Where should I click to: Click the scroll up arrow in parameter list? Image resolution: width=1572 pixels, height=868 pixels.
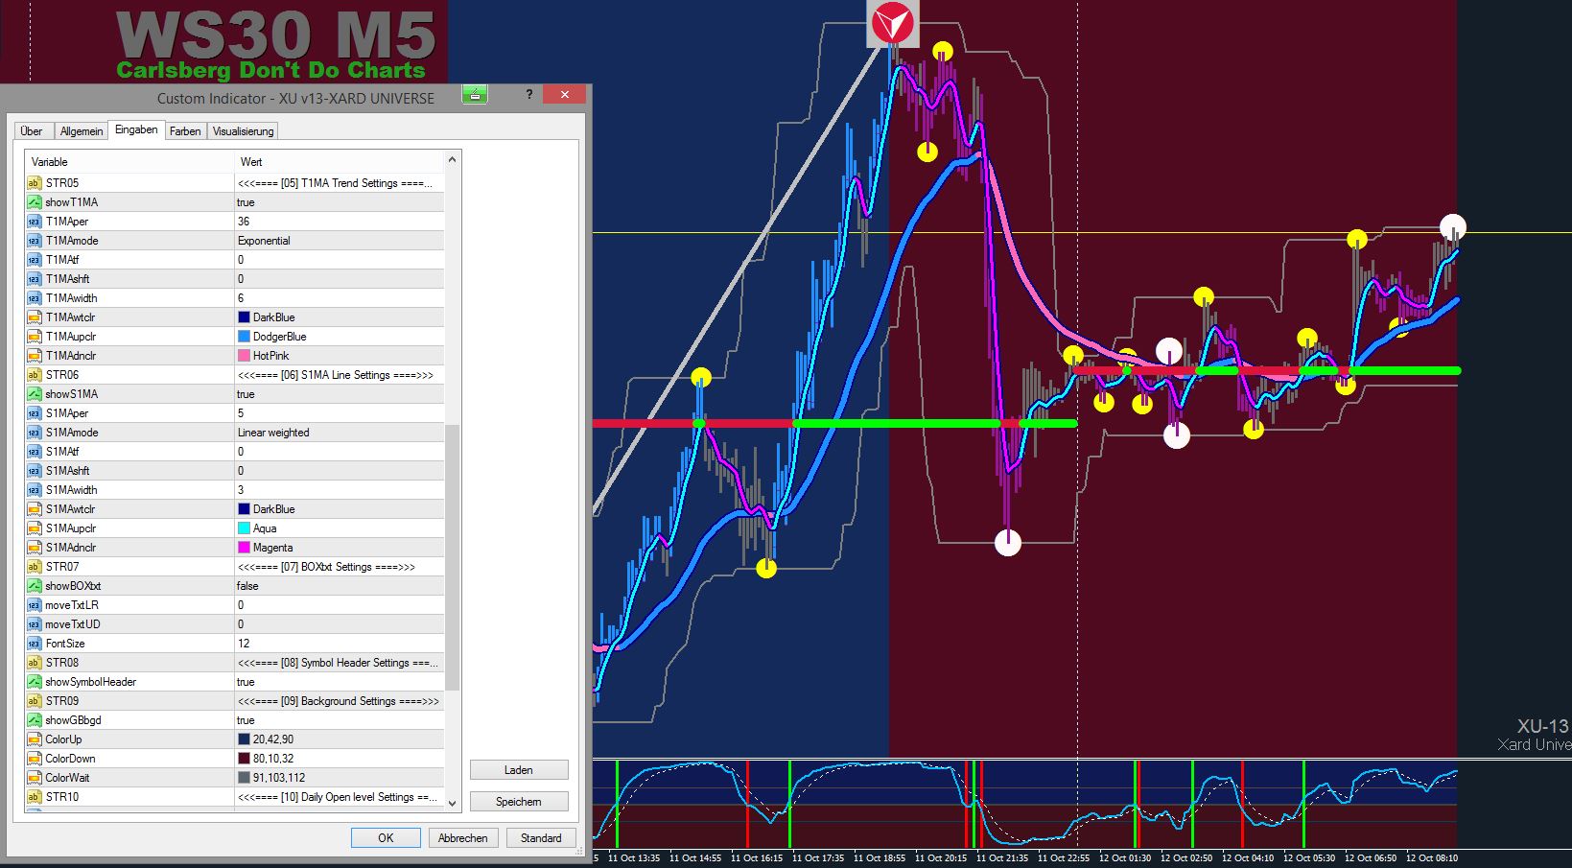453,159
